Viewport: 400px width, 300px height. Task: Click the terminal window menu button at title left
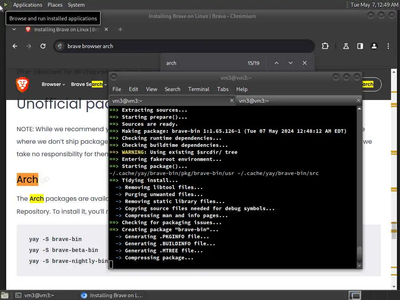[x=114, y=77]
